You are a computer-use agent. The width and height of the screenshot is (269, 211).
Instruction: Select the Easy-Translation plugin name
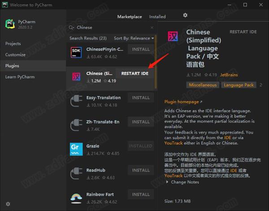tap(104, 98)
